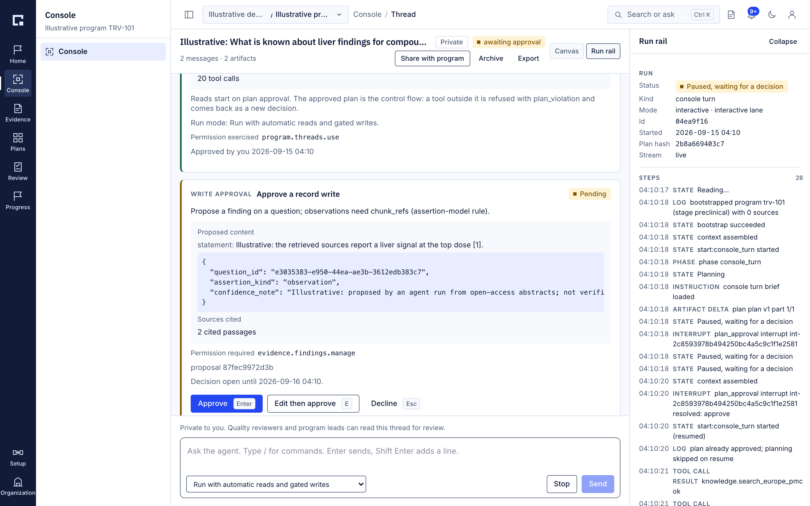Choose Edit then approve
Image resolution: width=810 pixels, height=506 pixels.
(x=313, y=404)
